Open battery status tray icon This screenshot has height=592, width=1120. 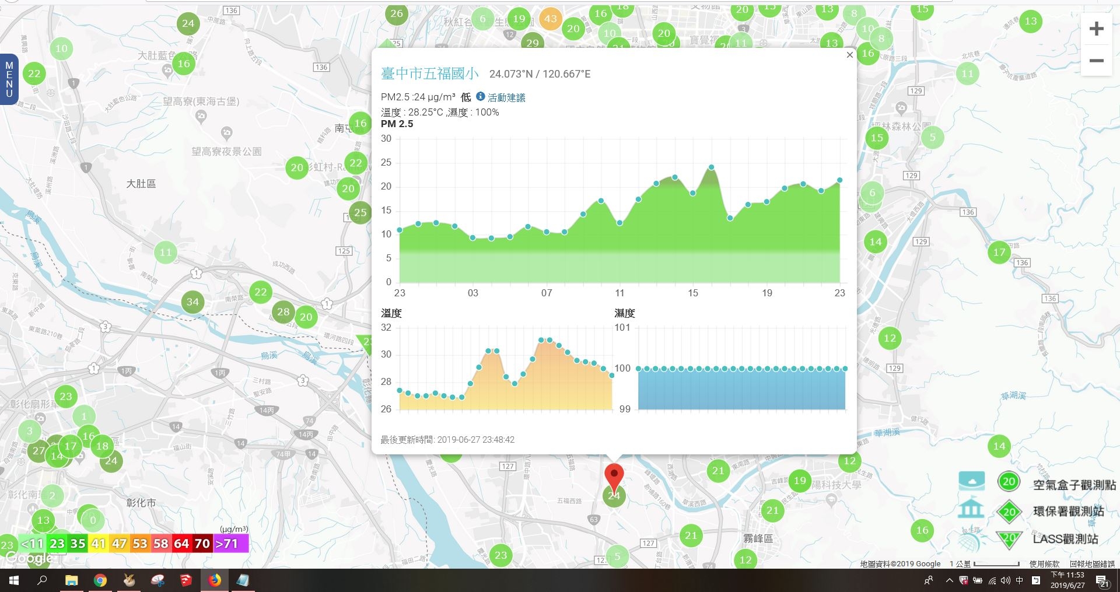pos(978,580)
